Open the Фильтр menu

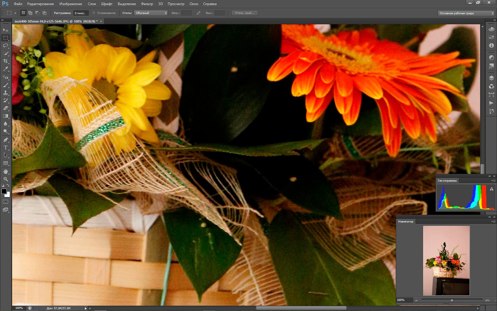147,4
